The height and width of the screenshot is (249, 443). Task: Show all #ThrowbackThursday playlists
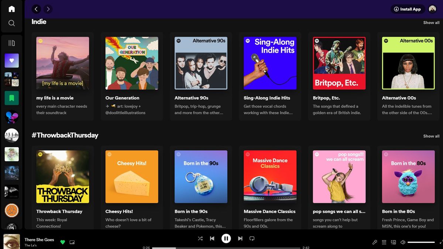(431, 136)
